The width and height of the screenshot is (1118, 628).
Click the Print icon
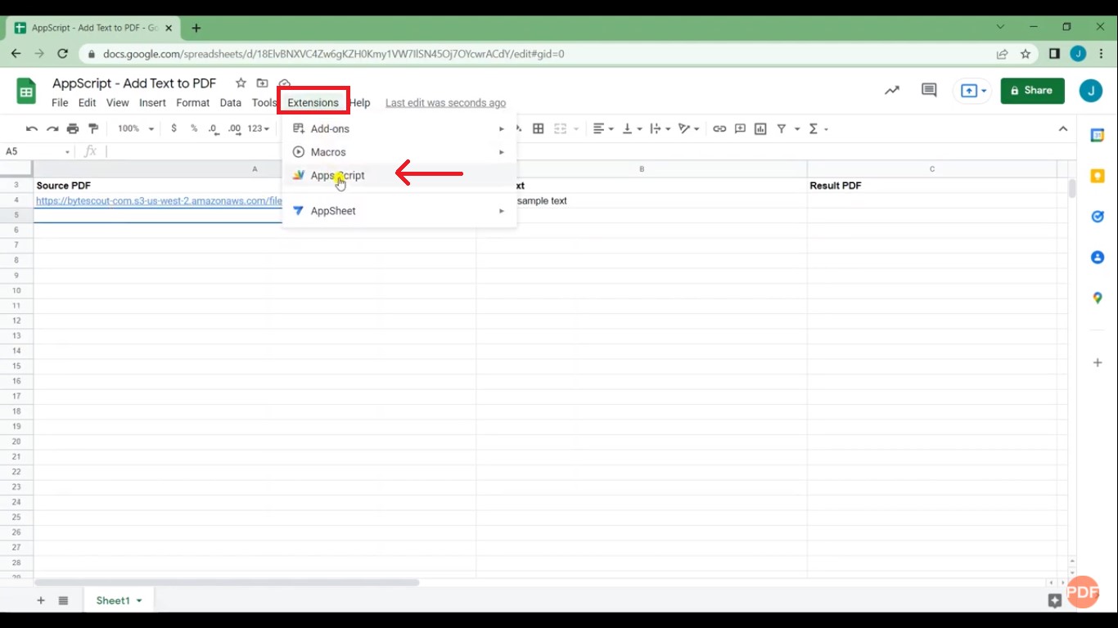point(73,128)
